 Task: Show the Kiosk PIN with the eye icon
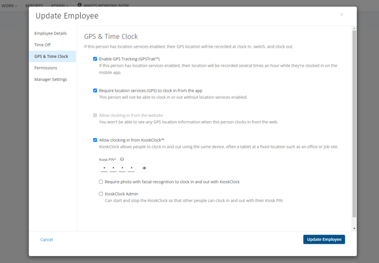click(144, 168)
